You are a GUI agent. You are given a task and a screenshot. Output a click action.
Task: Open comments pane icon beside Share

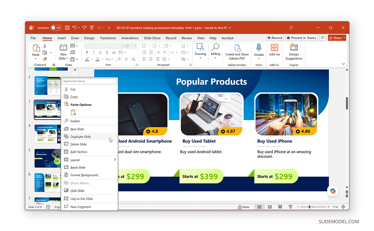pyautogui.click(x=323, y=38)
